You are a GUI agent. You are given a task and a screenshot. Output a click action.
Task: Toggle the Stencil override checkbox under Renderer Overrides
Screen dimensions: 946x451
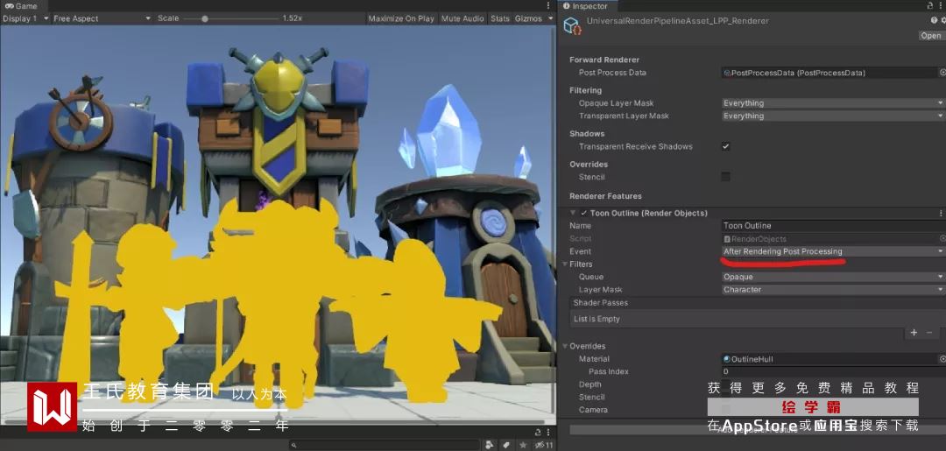tap(726, 177)
